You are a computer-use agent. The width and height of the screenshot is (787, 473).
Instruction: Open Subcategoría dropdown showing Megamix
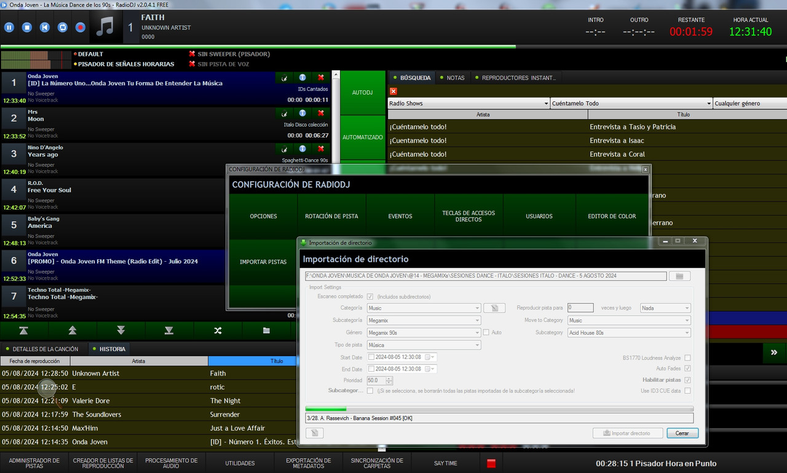point(424,321)
